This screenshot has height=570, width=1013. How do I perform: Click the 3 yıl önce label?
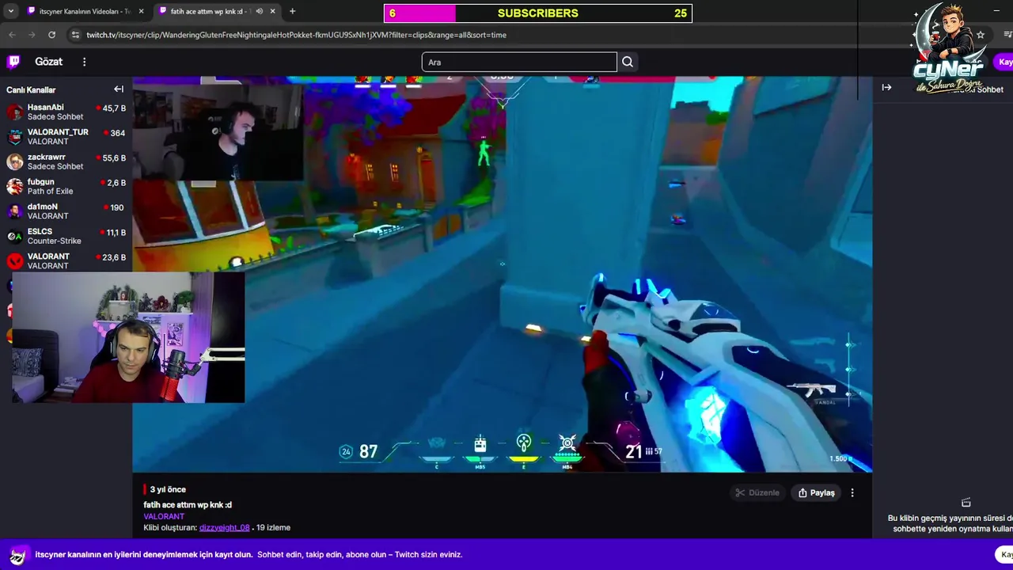[168, 489]
